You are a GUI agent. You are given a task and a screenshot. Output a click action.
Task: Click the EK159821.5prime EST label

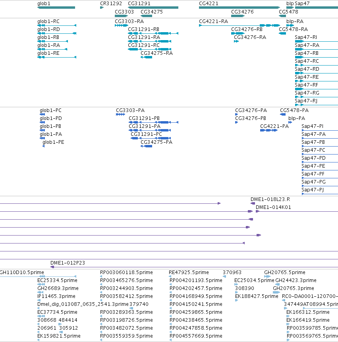[59, 336]
